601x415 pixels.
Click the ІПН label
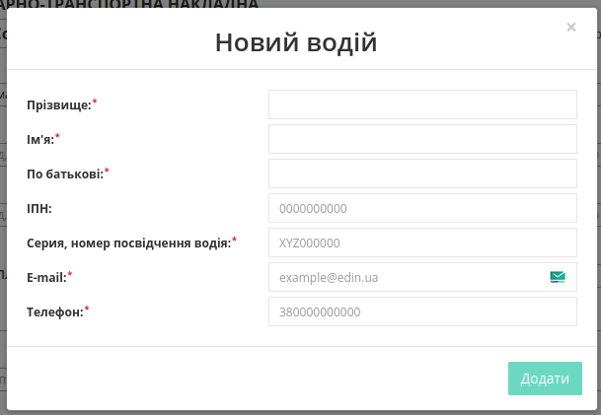click(39, 209)
